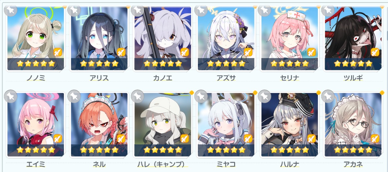
Task: Click the weapon badge icon on セリナ's card
Action: [311, 52]
